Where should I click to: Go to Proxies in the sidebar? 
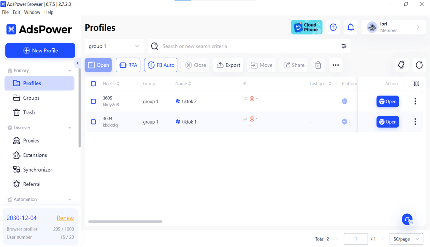click(x=31, y=141)
